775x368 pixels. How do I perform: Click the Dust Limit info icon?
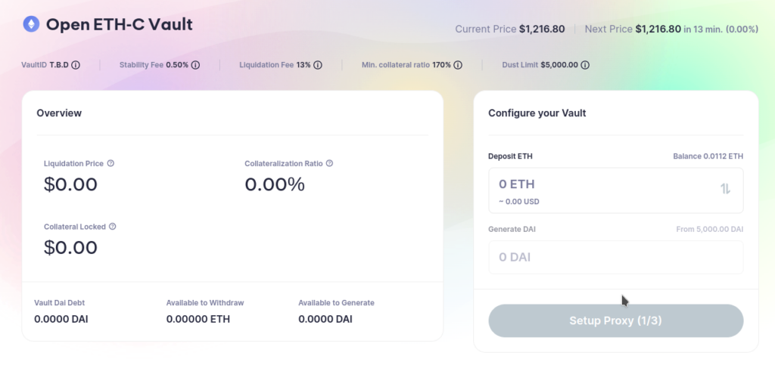tap(585, 65)
